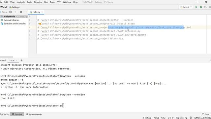The width and height of the screenshot is (211, 119).
Task: Click hello.py in the navigation breadcrumb
Action: pyautogui.click(x=15, y=7)
